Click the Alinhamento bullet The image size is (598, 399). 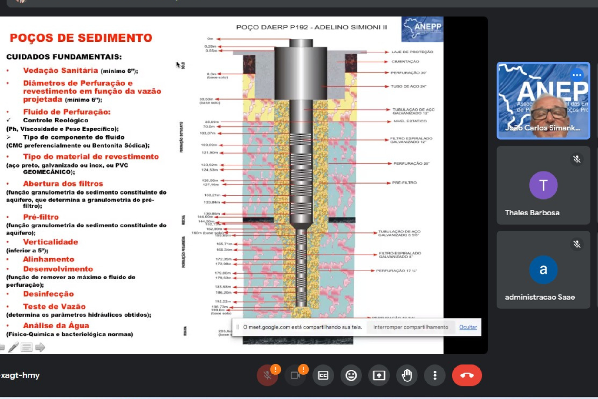49,259
